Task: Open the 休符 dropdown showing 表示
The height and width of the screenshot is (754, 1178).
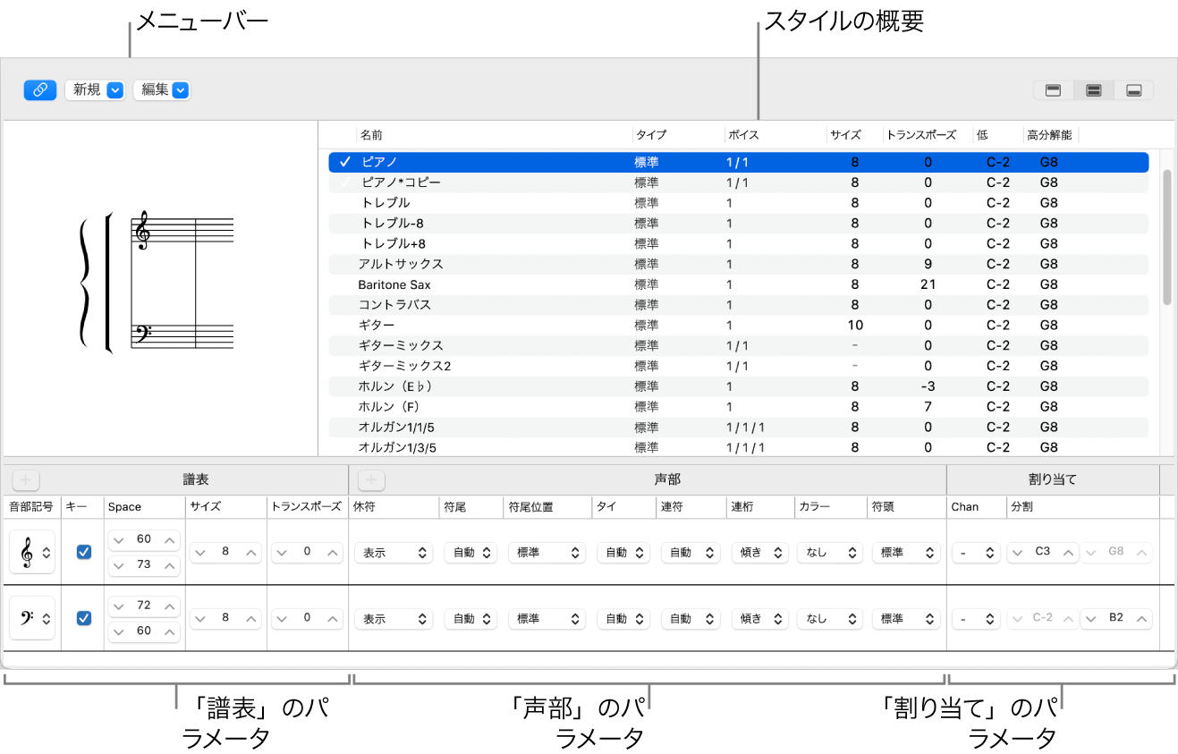Action: click(x=394, y=552)
